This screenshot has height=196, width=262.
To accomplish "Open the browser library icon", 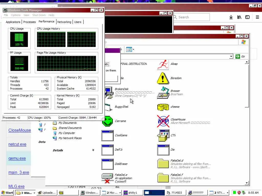I will [239, 17].
